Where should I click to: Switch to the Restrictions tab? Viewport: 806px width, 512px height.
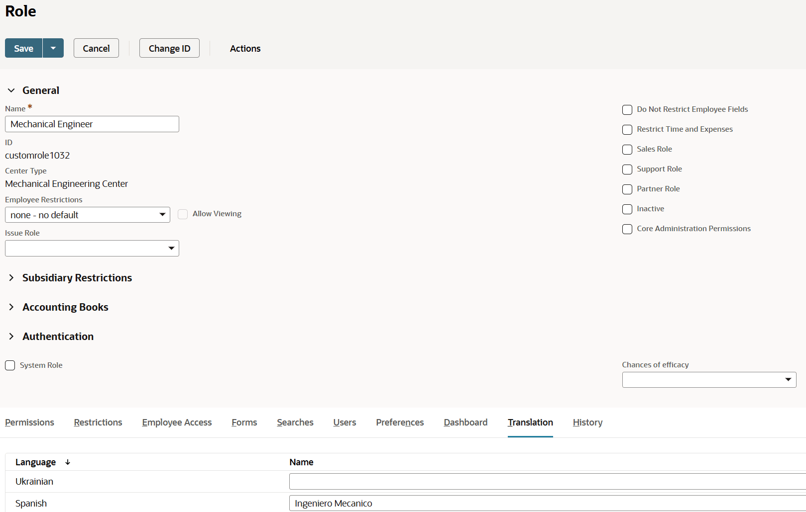pos(98,422)
